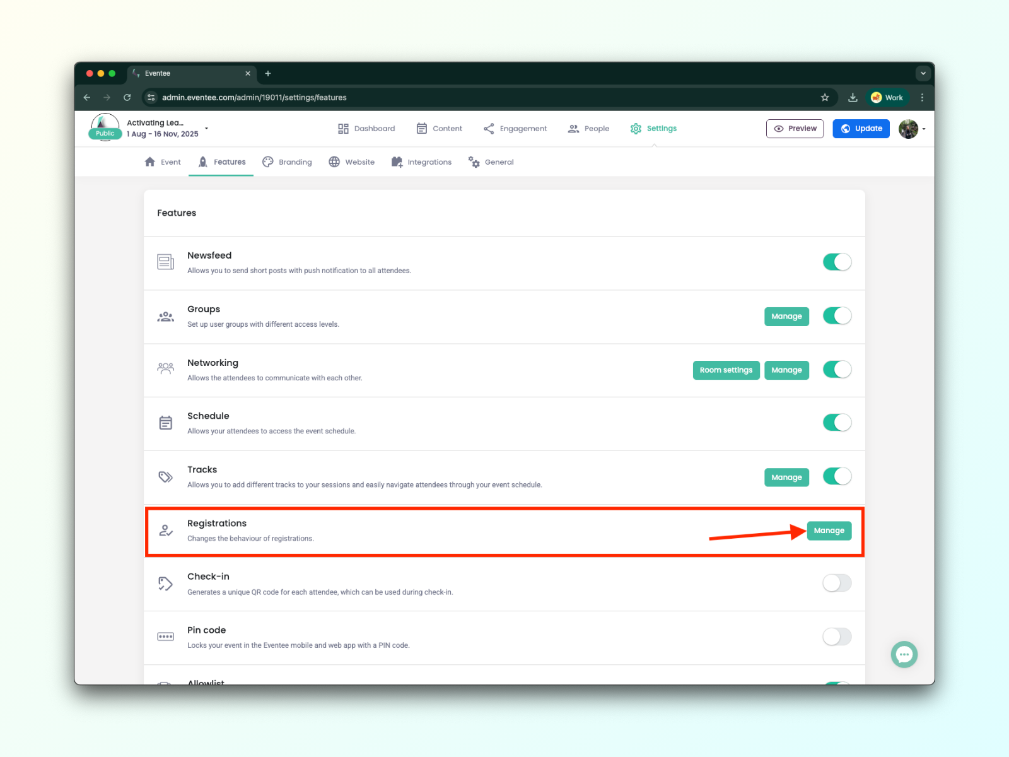Open the People menu
1009x757 pixels.
(x=589, y=129)
